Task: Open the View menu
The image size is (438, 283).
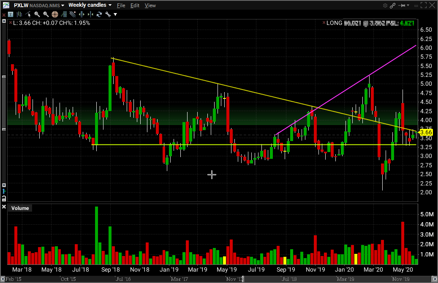Action: tap(150, 5)
